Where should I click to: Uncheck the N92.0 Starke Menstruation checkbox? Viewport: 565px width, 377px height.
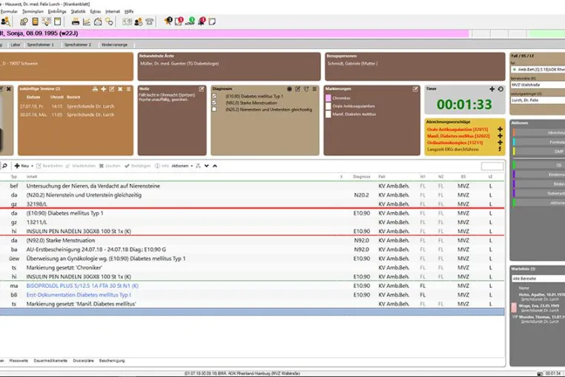[x=214, y=103]
